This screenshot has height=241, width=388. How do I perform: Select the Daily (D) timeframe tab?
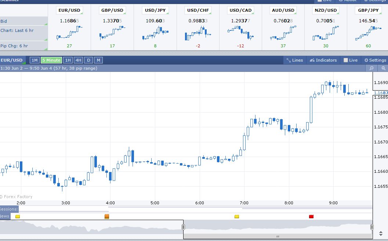88,60
